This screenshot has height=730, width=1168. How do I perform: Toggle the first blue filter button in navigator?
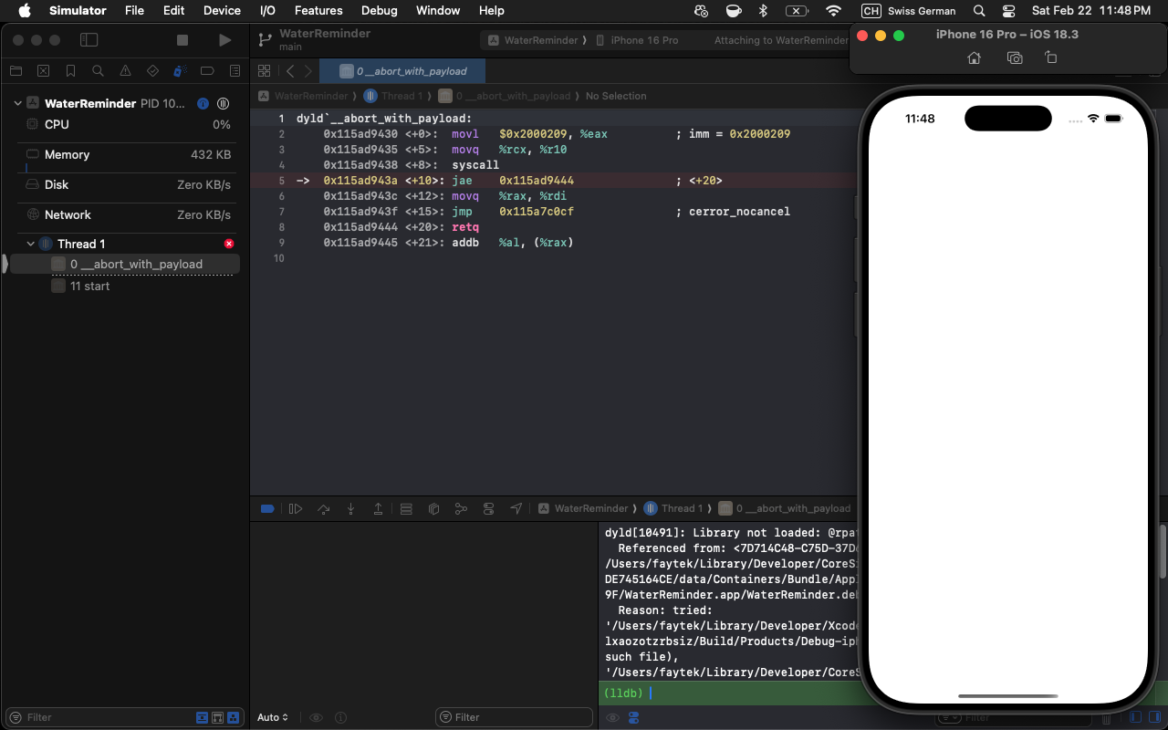point(203,717)
